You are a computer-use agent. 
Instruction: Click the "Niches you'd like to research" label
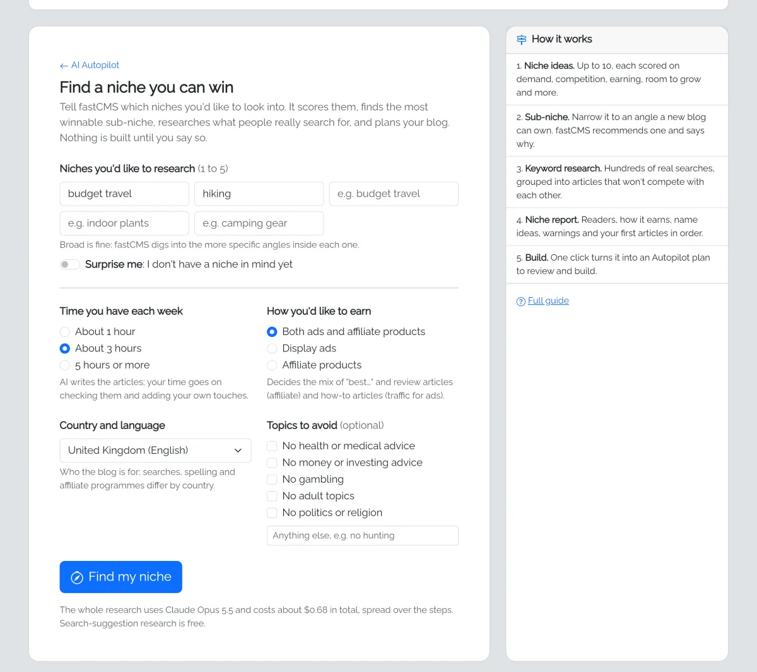coord(127,168)
